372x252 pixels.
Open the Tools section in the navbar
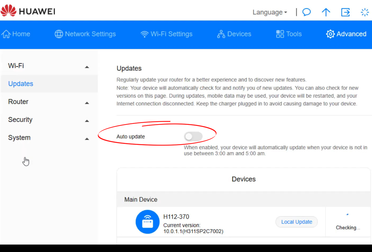289,34
